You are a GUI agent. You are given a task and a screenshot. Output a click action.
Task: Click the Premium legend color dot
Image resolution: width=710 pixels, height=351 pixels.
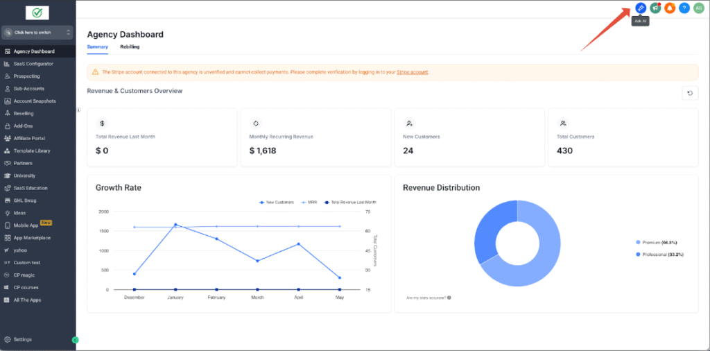[x=638, y=242]
